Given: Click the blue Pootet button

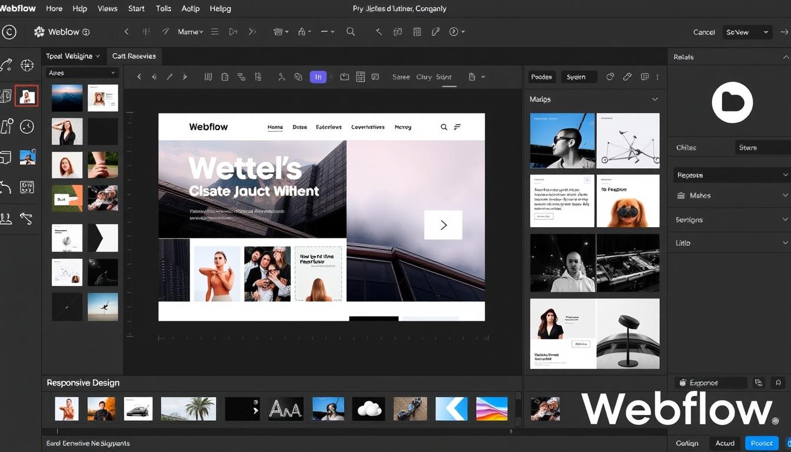Looking at the screenshot, I should [x=762, y=443].
